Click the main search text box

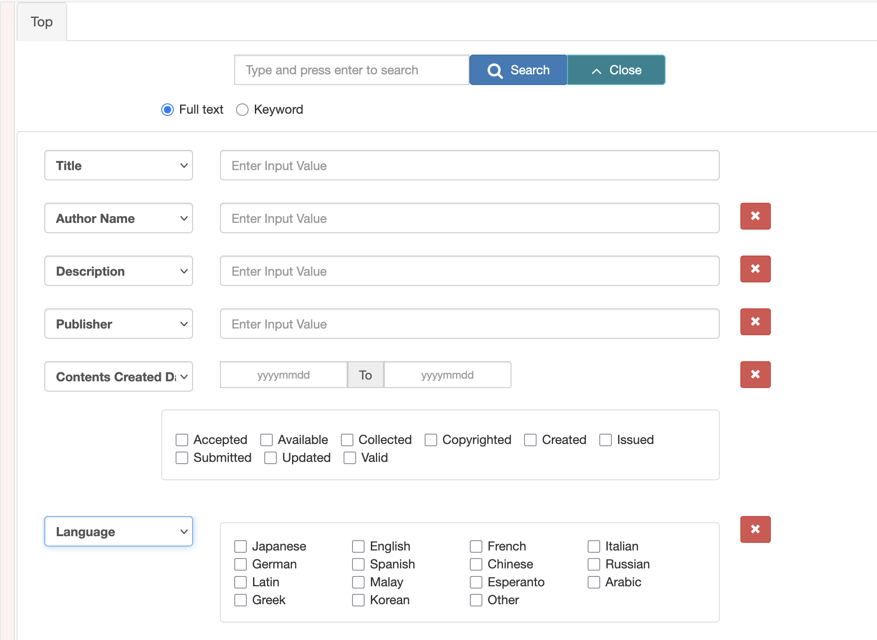(x=352, y=70)
